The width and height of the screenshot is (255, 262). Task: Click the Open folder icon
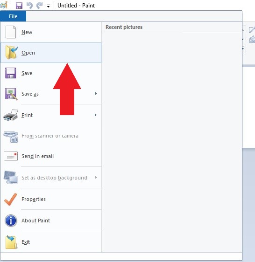click(x=11, y=53)
